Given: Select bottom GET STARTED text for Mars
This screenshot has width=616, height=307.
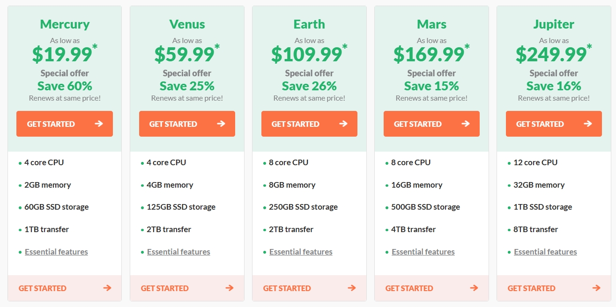Looking at the screenshot, I should coord(409,288).
